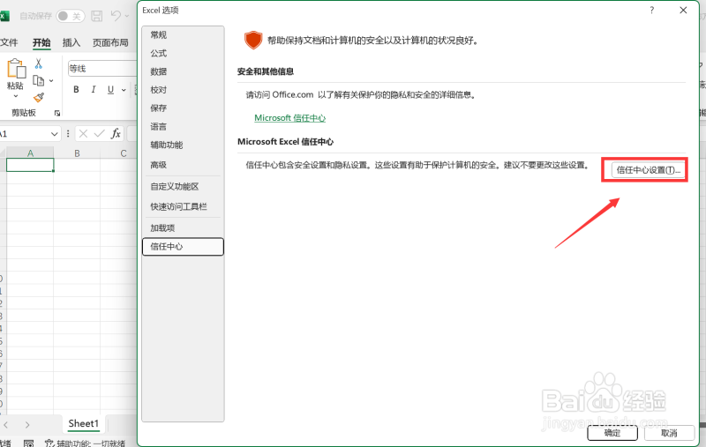Select 自定义功能区 Customize Ribbon category
This screenshot has width=706, height=447.
click(183, 187)
